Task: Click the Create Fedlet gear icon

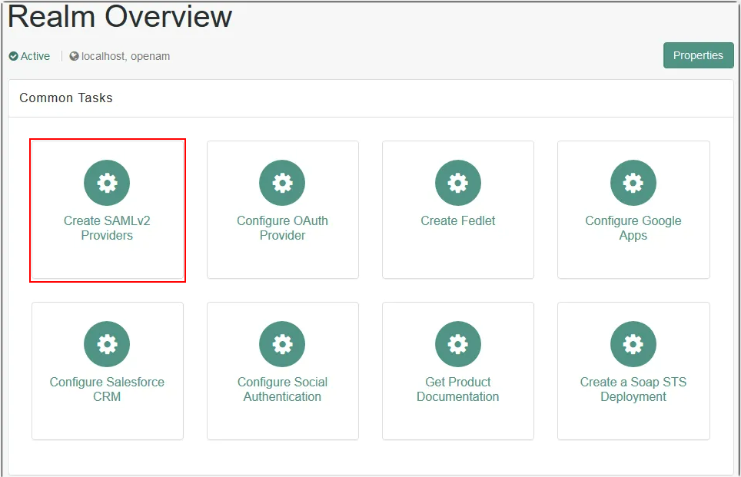Action: [x=457, y=183]
